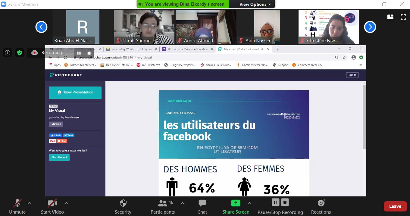Expand Share Screen options arrow
Screen dimensions: 410x216
[249, 203]
